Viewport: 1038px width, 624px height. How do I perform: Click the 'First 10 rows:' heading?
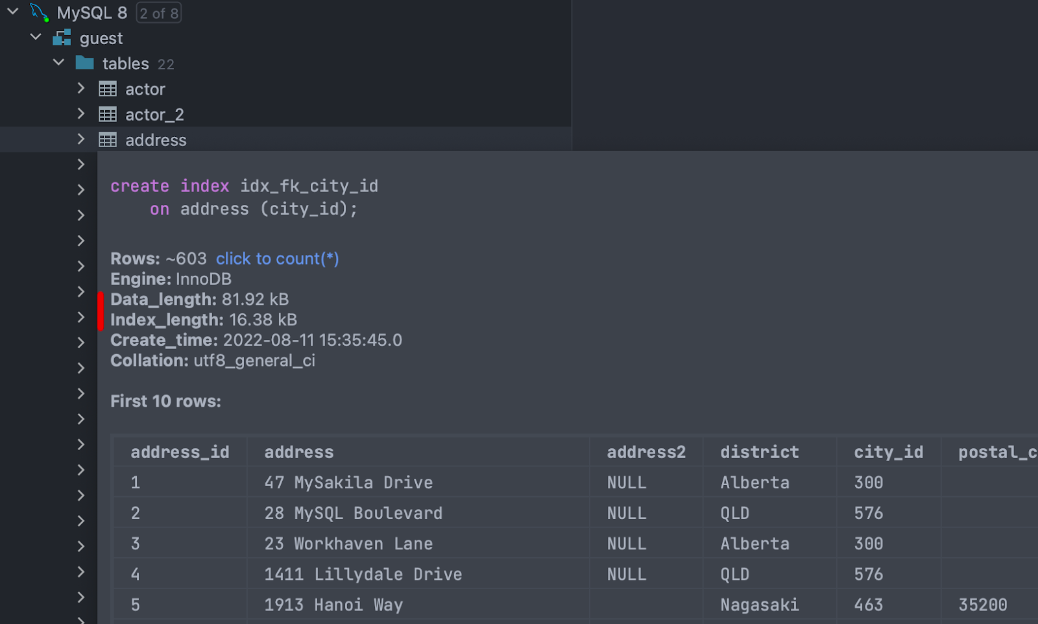(x=165, y=402)
